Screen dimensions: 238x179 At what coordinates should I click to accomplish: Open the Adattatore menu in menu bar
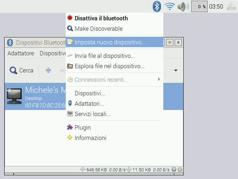21,53
